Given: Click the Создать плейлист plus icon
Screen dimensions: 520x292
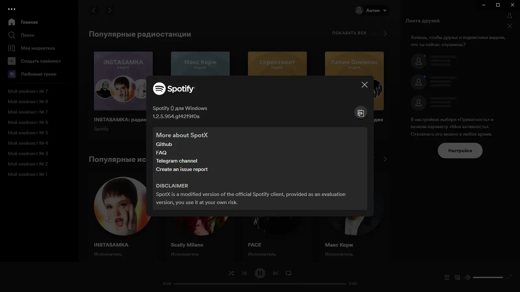Looking at the screenshot, I should 12,61.
